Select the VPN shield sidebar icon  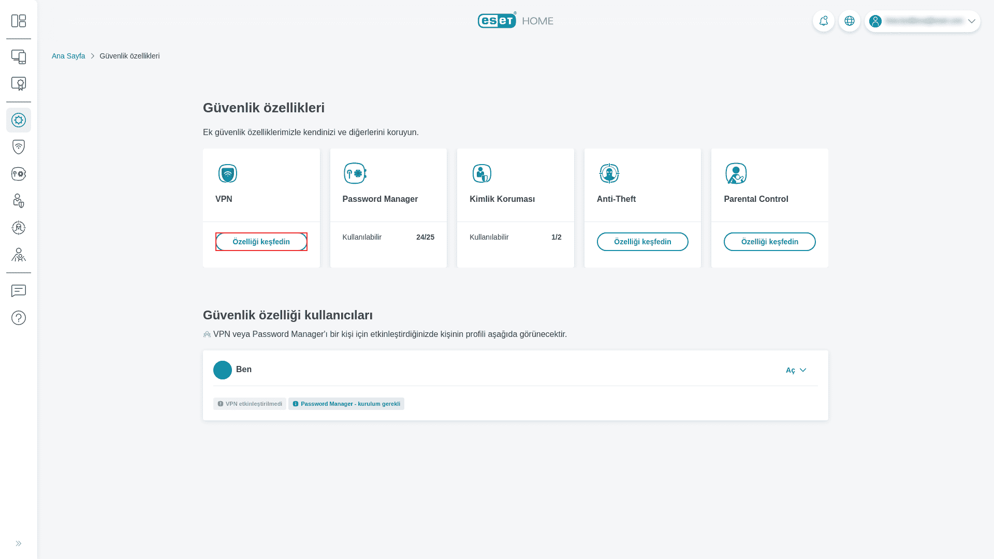19,147
